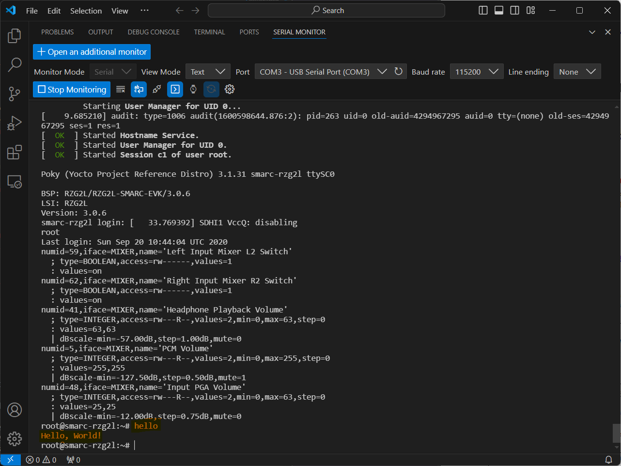The image size is (621, 466).
Task: Toggle panel layout icon
Action: [x=499, y=10]
